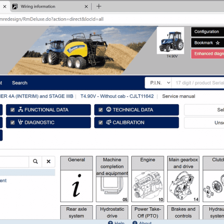
Task: Focus the 17 digit product serial field
Action: (198, 83)
